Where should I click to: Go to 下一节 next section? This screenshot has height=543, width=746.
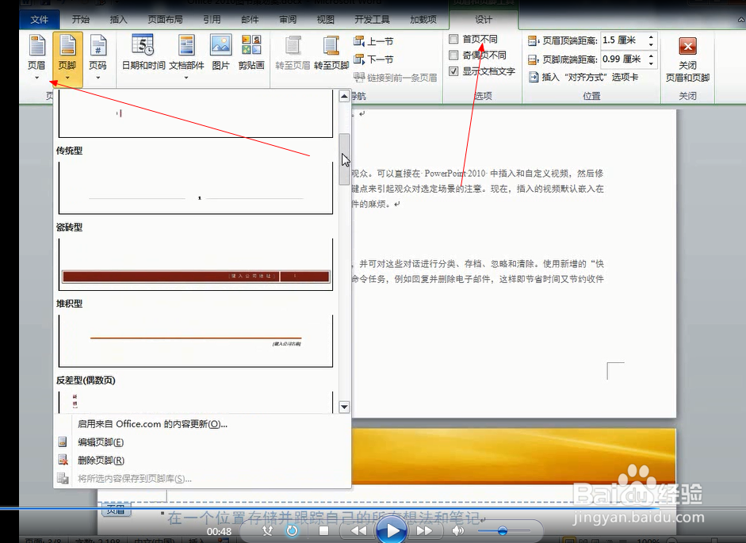(x=373, y=59)
